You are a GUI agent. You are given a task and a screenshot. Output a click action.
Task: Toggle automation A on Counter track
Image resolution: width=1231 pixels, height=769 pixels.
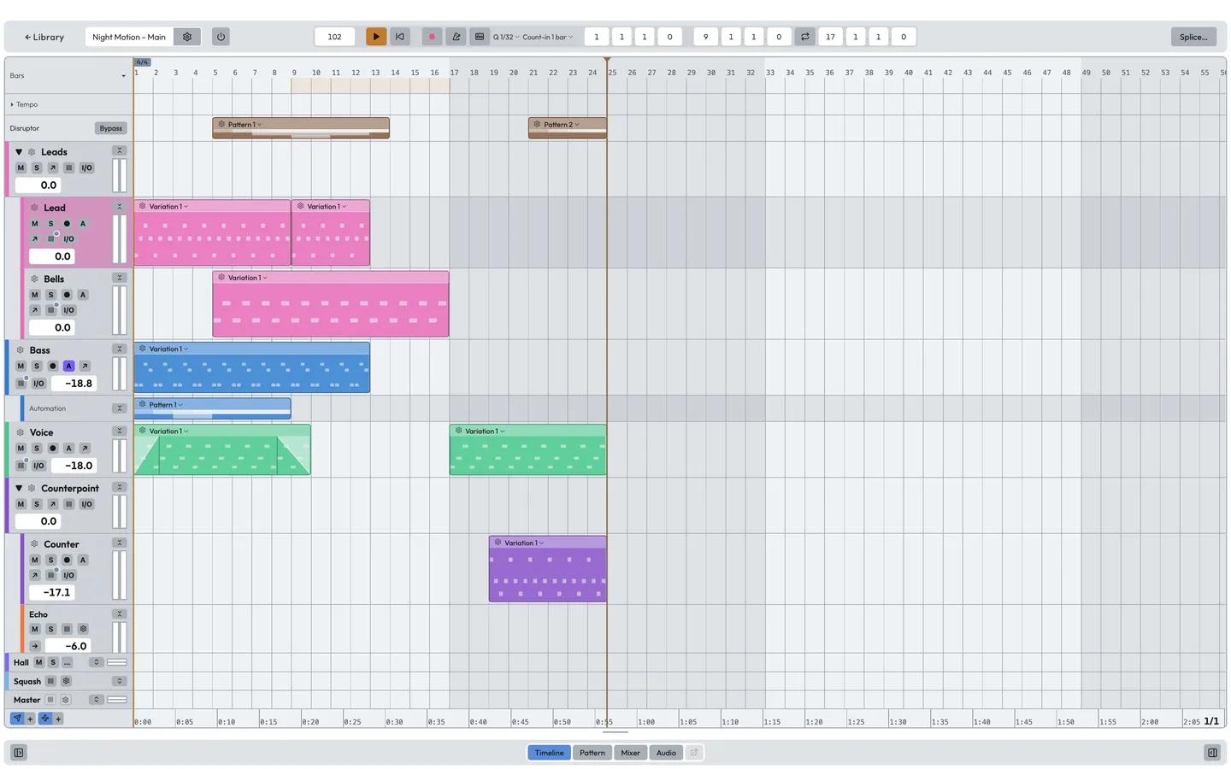tap(83, 560)
